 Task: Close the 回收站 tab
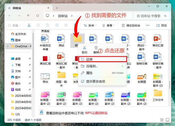pyautogui.click(x=48, y=8)
